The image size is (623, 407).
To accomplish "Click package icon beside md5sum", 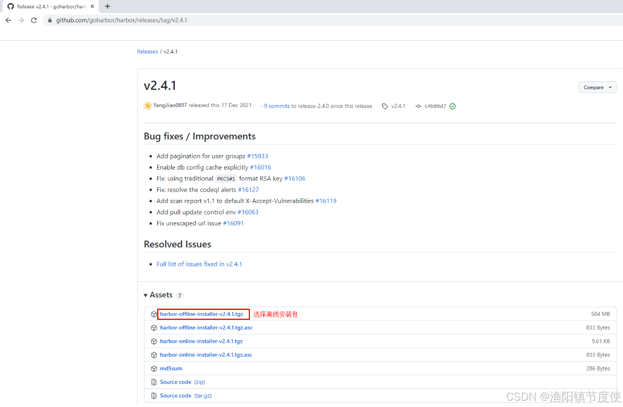I will (x=154, y=368).
